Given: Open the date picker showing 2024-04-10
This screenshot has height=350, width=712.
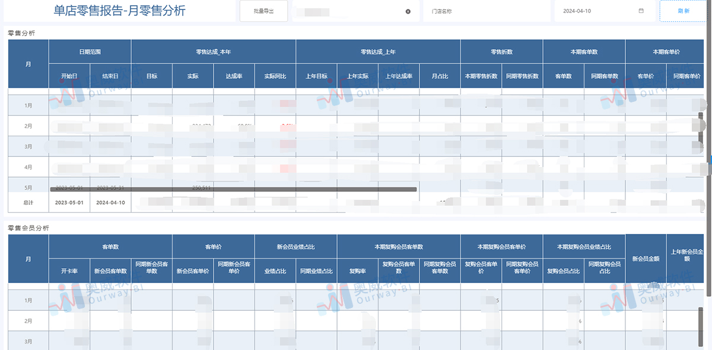Looking at the screenshot, I should click(x=604, y=11).
